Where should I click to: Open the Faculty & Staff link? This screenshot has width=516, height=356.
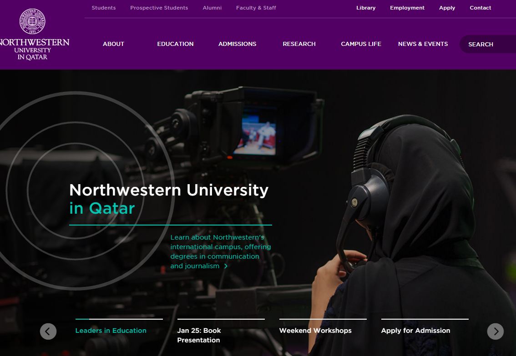coord(256,8)
